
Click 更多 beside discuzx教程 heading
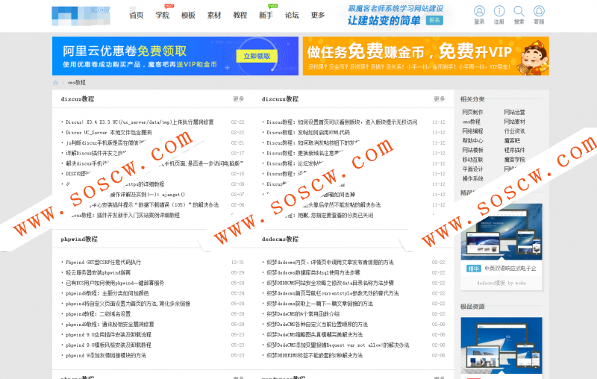pos(440,99)
